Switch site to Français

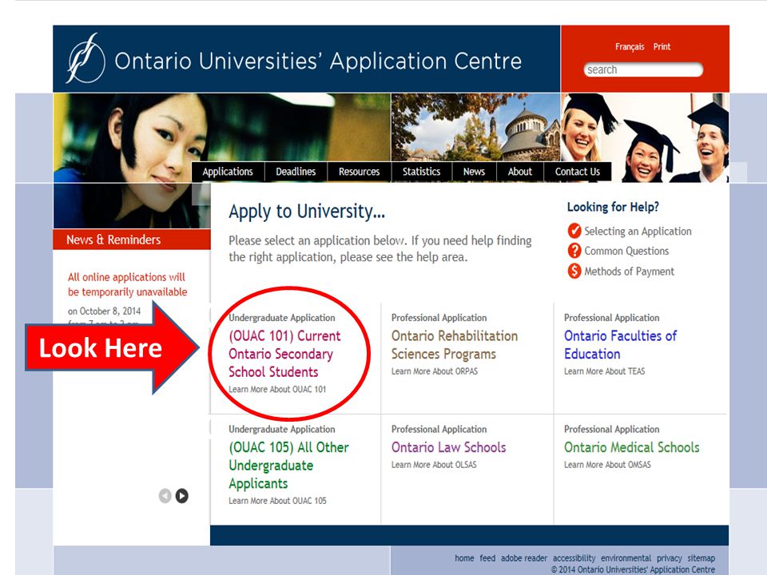[x=630, y=47]
